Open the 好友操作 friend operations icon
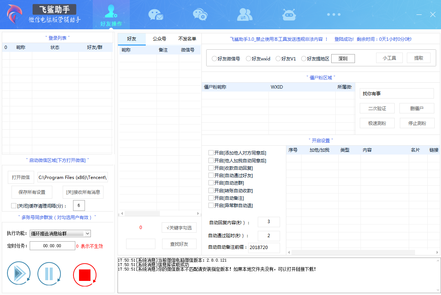 pyautogui.click(x=111, y=14)
